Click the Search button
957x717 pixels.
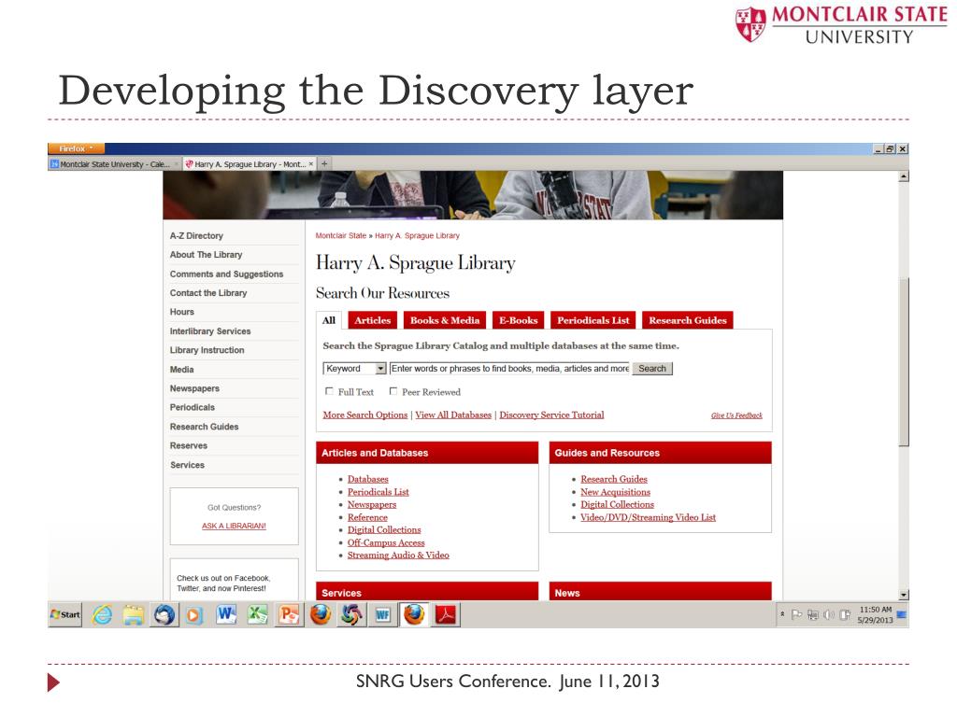[x=652, y=369]
